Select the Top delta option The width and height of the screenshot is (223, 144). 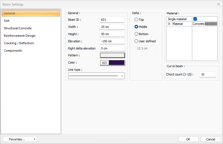(136, 20)
